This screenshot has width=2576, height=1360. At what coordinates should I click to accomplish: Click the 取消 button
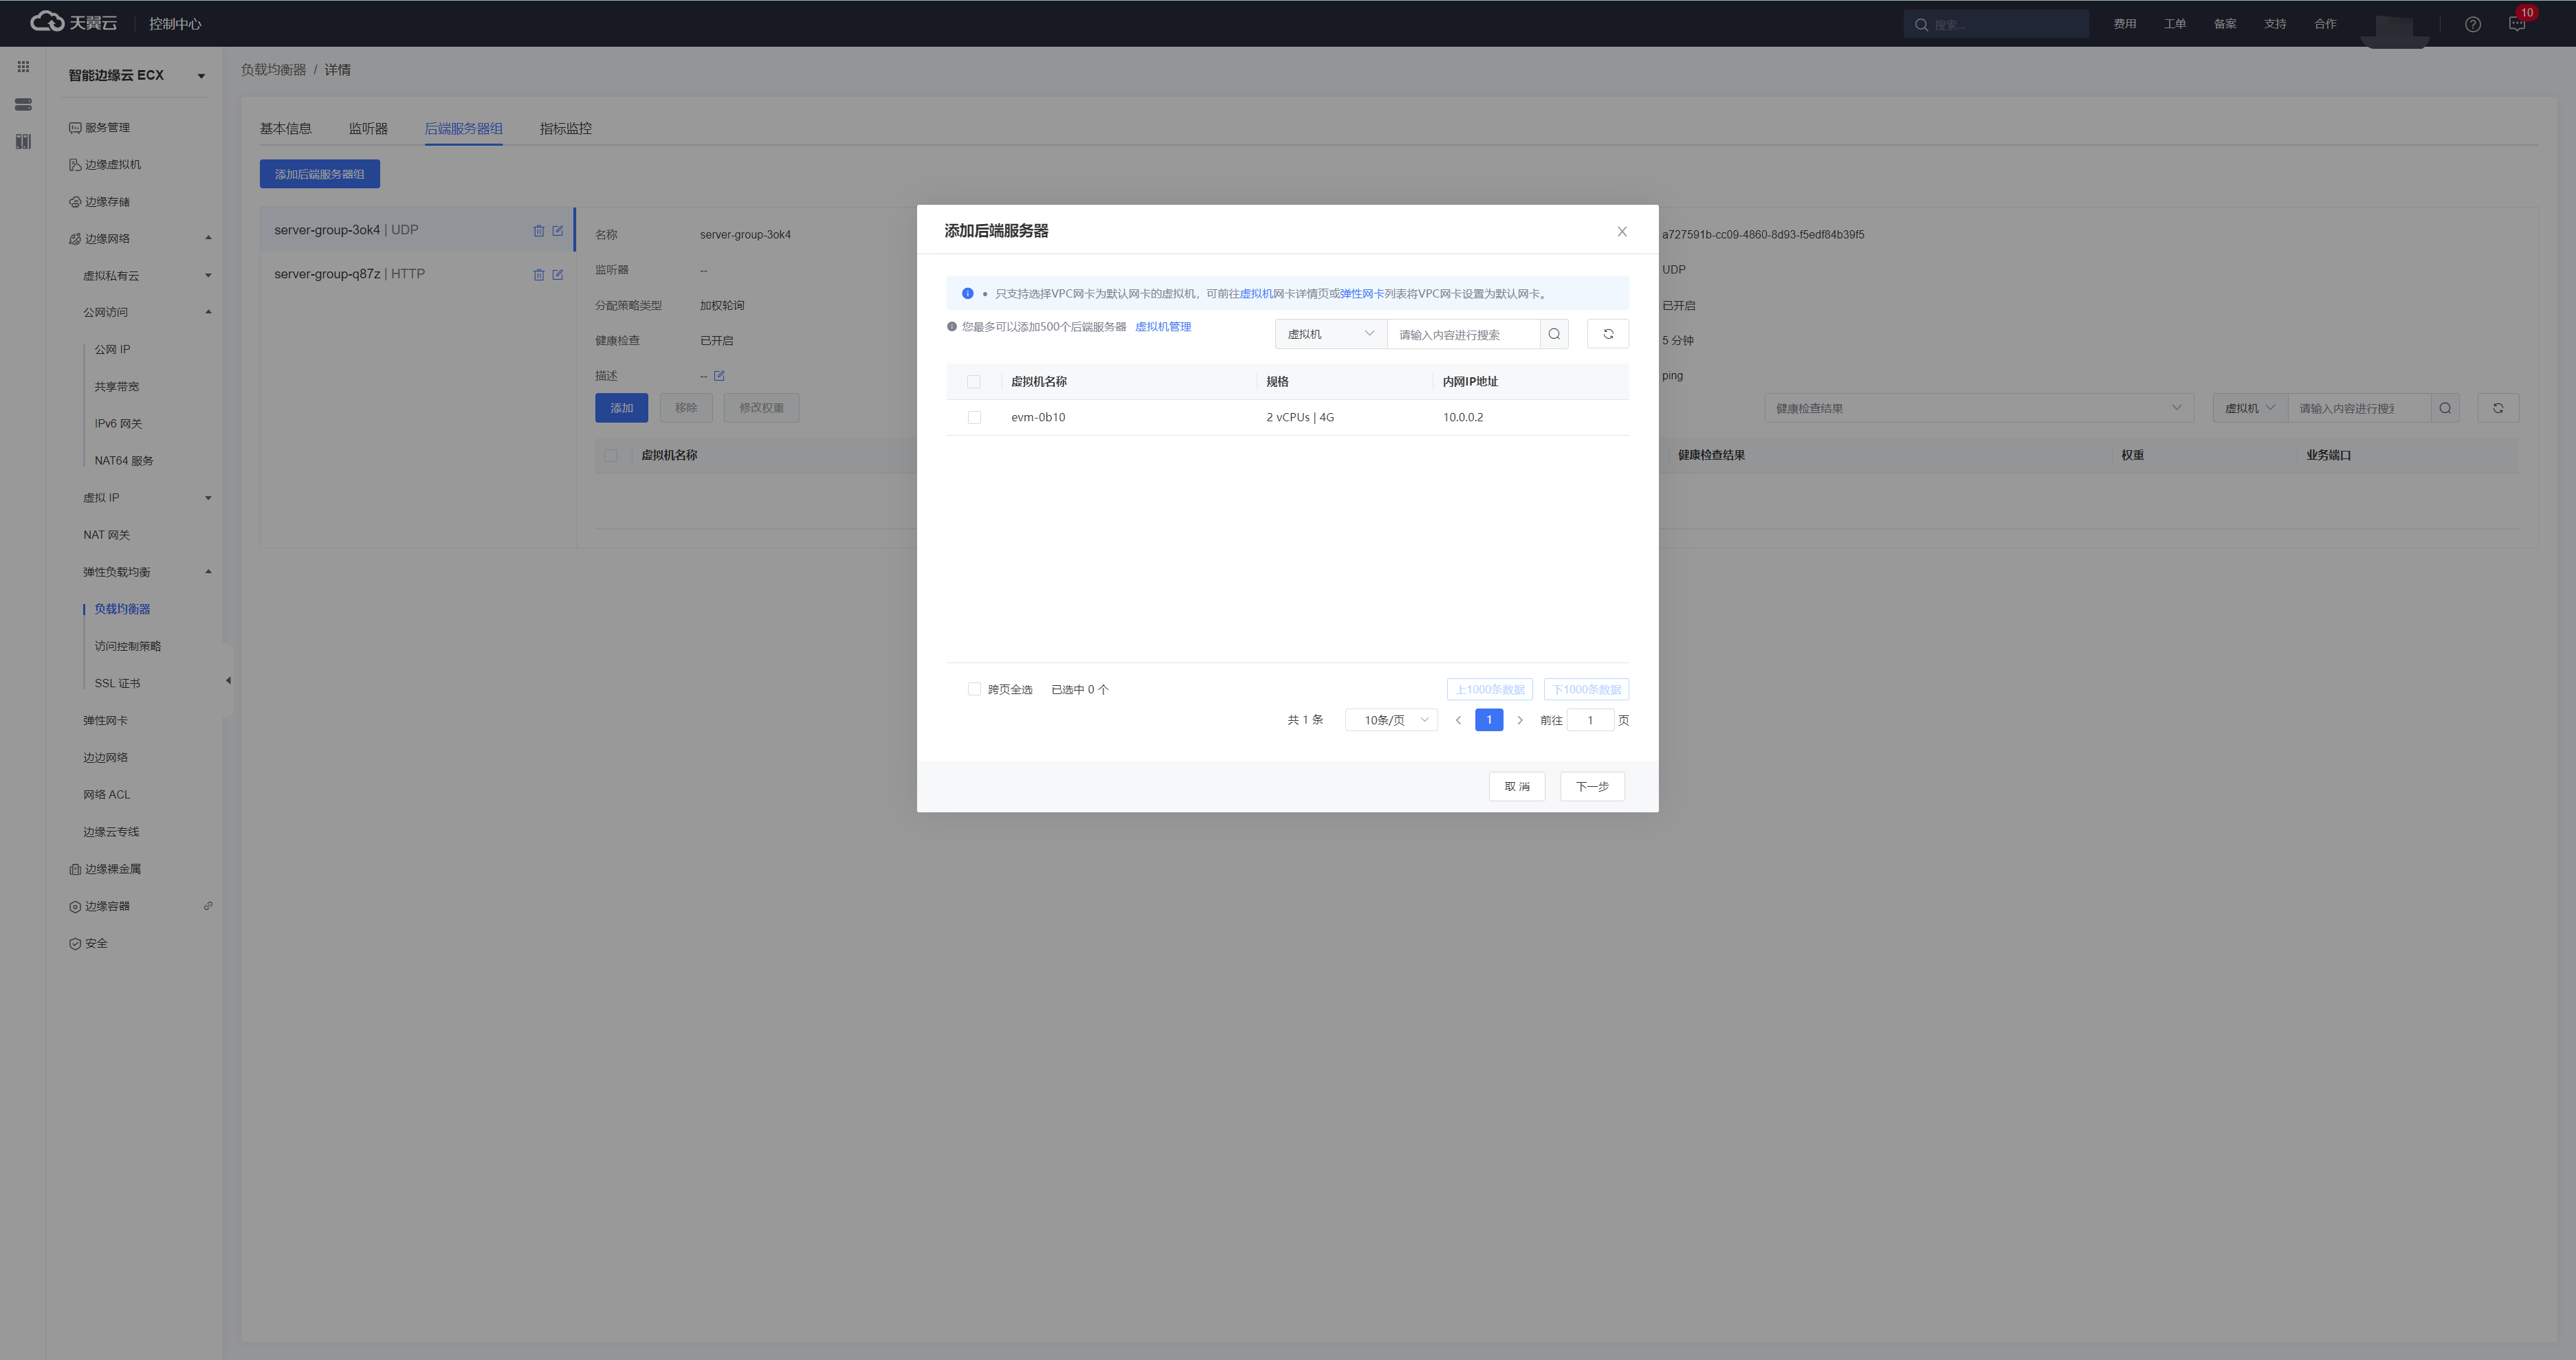[1517, 786]
